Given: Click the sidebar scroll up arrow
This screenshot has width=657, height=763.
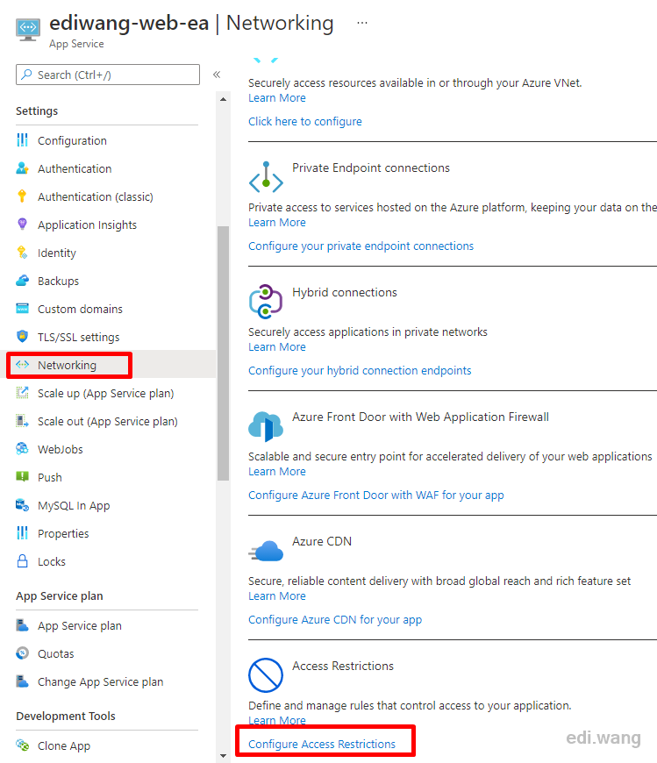Looking at the screenshot, I should (x=224, y=99).
